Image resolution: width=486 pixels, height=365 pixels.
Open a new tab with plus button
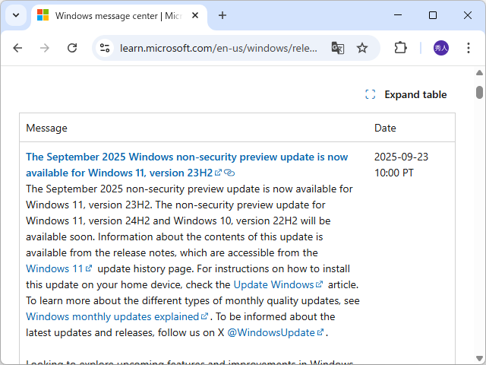[x=222, y=15]
